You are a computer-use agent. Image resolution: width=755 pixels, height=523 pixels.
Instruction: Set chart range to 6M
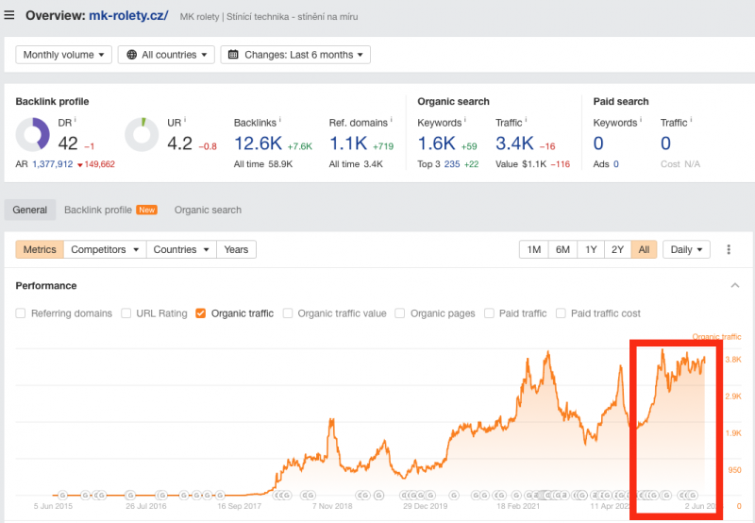point(562,249)
